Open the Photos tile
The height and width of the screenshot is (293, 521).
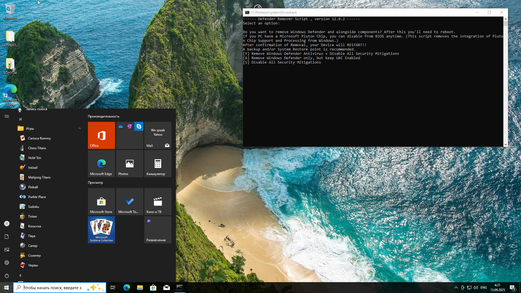coord(129,163)
